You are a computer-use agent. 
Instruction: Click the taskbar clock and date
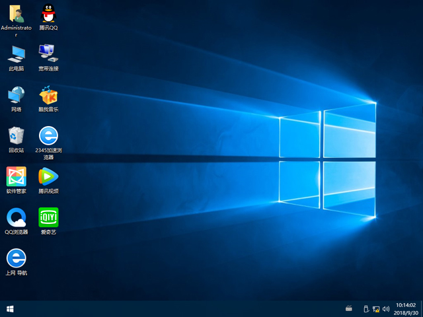point(404,308)
